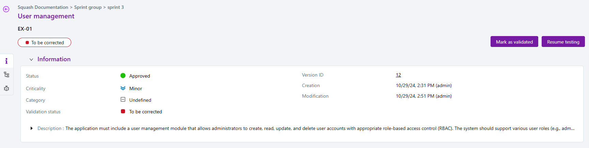Viewport: 589px width, 148px height.
Task: Click the Resume testing button
Action: pyautogui.click(x=563, y=42)
